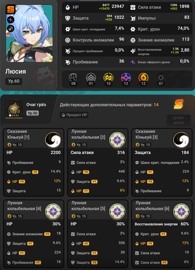Open the Очаг грёз W-engine thumbnail
This screenshot has height=270, width=195.
coord(14,109)
